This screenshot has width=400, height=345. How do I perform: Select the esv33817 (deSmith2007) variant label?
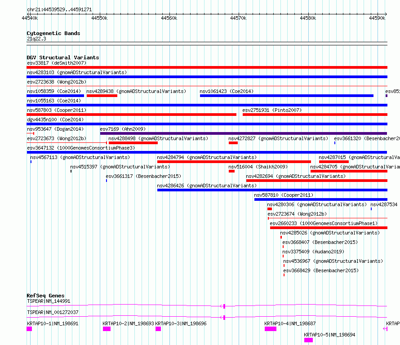pos(57,63)
